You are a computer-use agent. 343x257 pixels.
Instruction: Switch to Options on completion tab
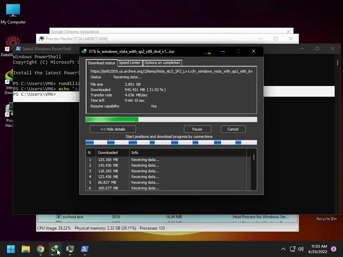pyautogui.click(x=162, y=63)
